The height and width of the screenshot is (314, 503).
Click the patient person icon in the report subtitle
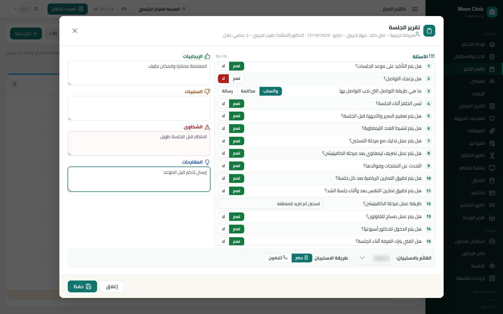coord(417,35)
